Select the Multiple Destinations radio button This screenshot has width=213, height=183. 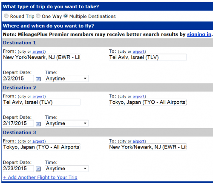[x=66, y=16]
